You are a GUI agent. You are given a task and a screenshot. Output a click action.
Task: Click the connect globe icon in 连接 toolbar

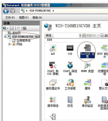coord(5,28)
